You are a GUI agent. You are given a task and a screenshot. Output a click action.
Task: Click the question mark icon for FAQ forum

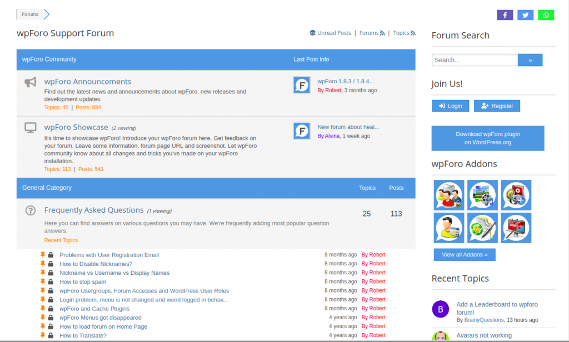[31, 210]
